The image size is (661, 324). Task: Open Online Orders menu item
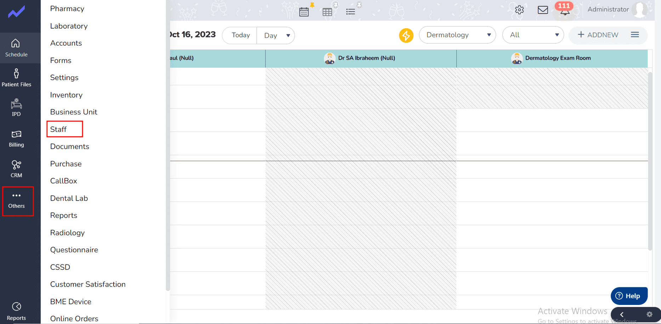(74, 319)
